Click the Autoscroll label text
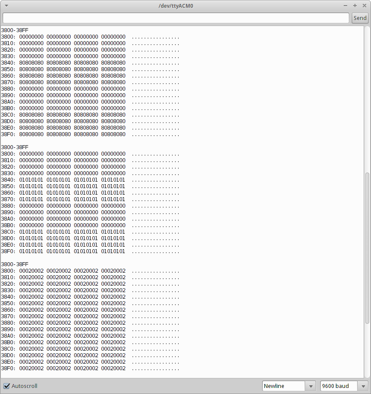Viewport: 371px width, 394px height. coord(24,386)
